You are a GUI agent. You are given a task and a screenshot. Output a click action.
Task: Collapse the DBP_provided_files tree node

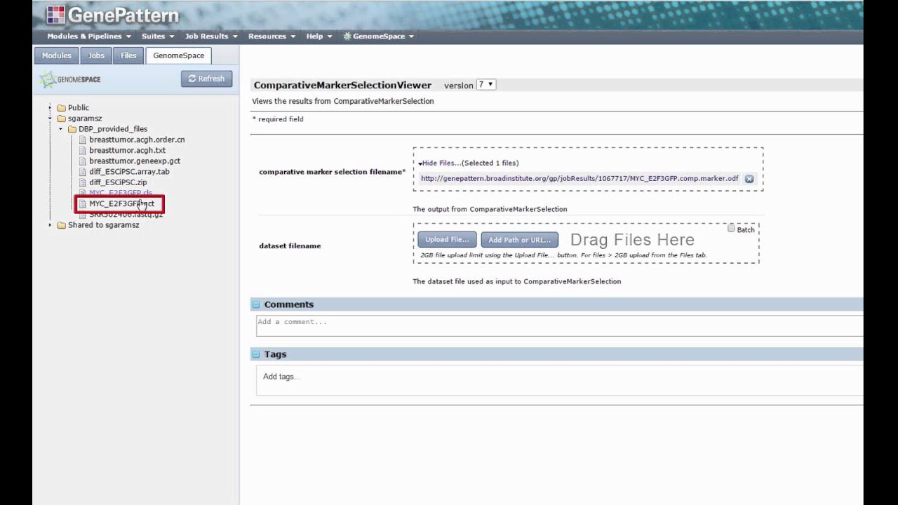point(61,129)
